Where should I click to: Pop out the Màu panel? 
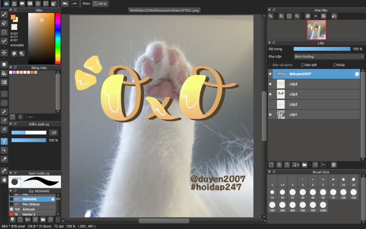(15, 10)
